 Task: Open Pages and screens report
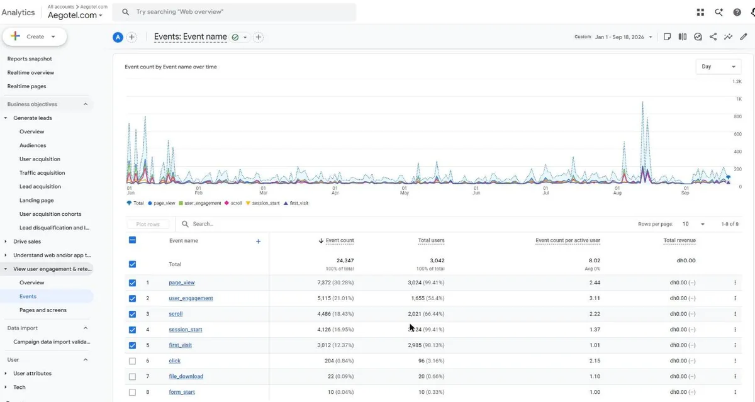click(x=43, y=310)
